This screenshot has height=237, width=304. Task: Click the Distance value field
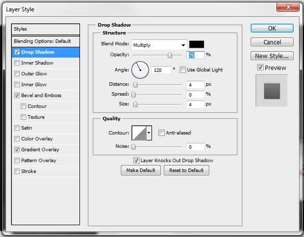tap(195, 85)
